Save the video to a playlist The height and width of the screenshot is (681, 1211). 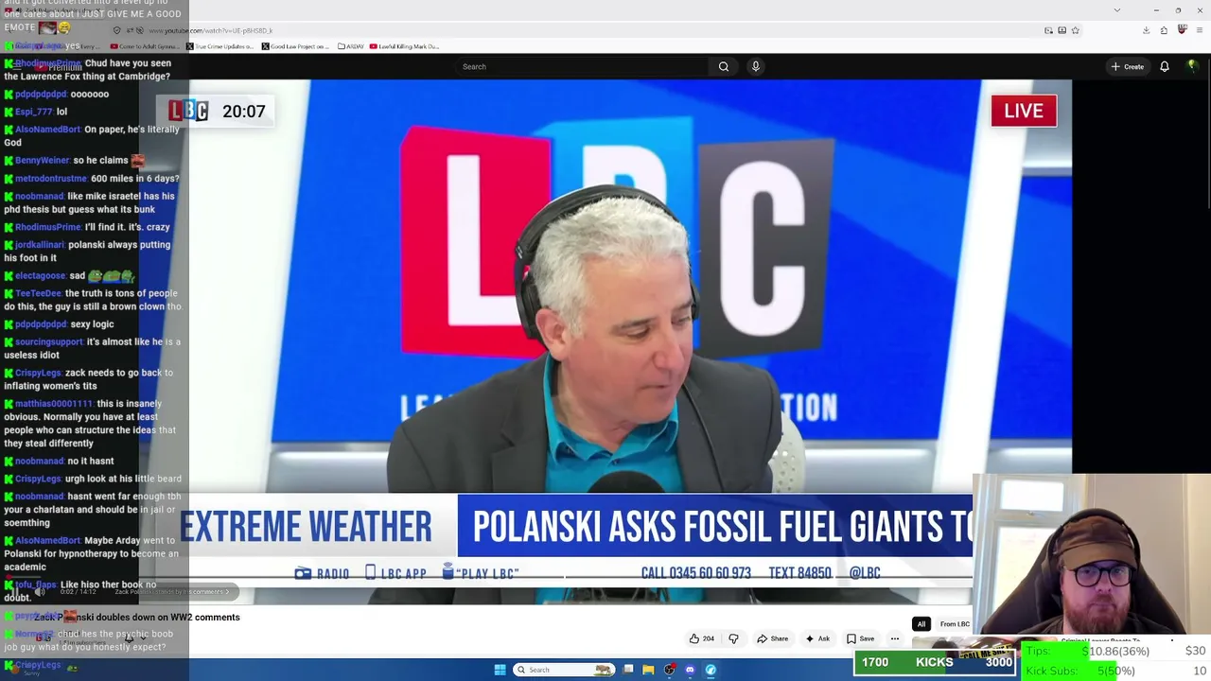[x=860, y=638]
